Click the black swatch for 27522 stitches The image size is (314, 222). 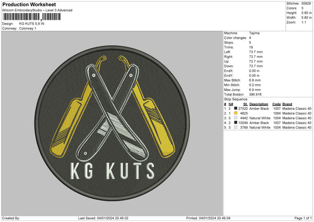(235, 108)
